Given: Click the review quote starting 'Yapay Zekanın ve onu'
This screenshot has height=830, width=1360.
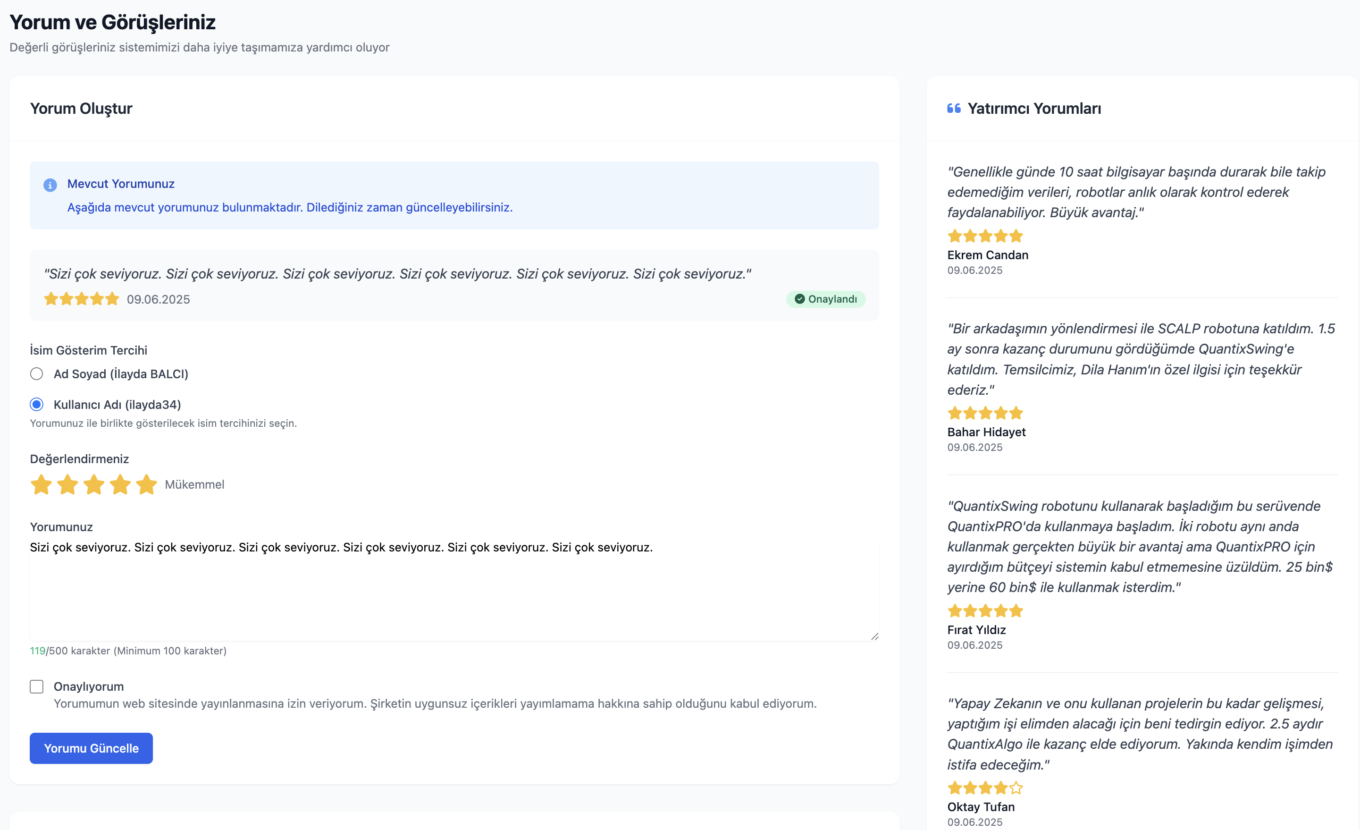Looking at the screenshot, I should (x=1140, y=734).
